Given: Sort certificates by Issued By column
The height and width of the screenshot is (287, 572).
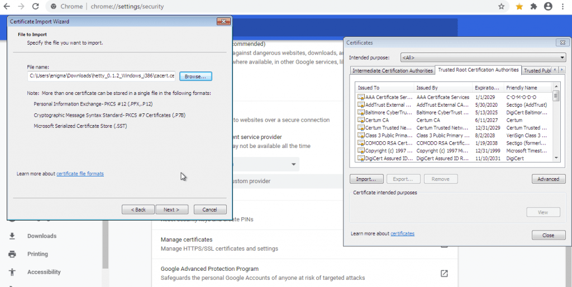Looking at the screenshot, I should point(442,88).
